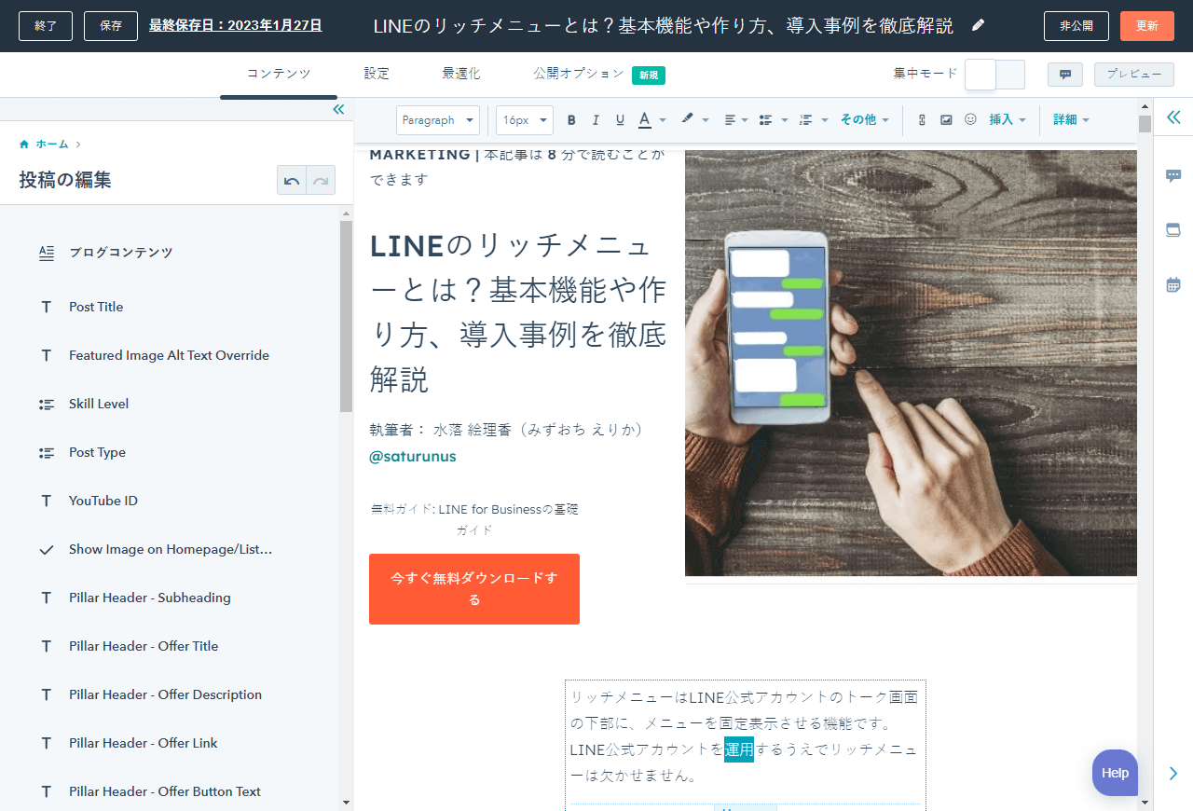Open the text color dropdown arrow
This screenshot has height=811, width=1193.
(x=663, y=120)
